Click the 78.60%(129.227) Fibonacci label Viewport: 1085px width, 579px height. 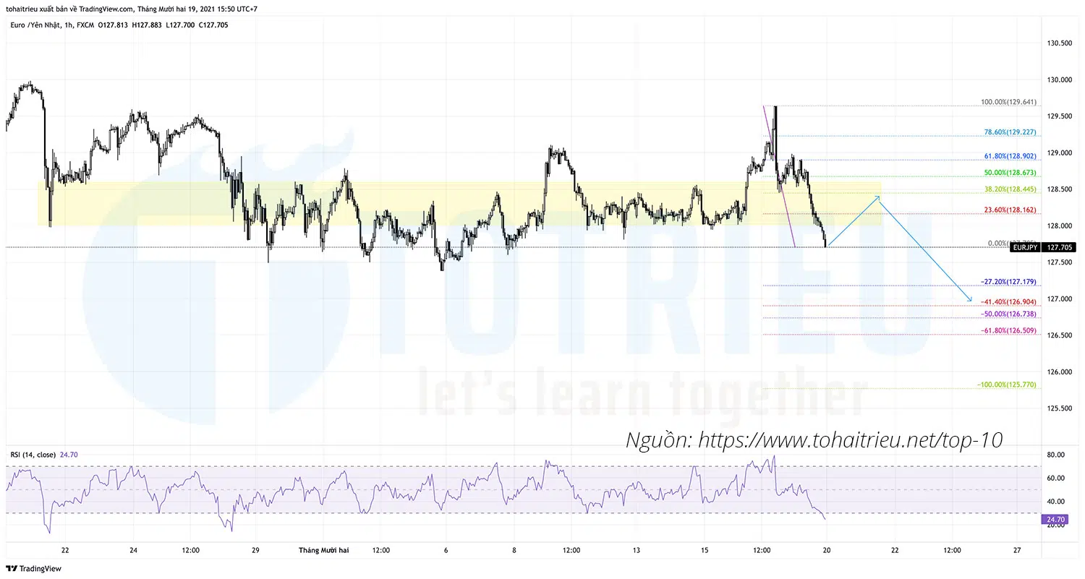[x=1010, y=132]
